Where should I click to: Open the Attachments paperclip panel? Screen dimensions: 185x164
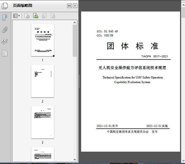pos(5,30)
